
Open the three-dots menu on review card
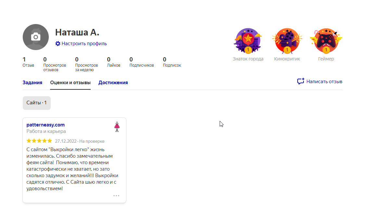coord(116,196)
